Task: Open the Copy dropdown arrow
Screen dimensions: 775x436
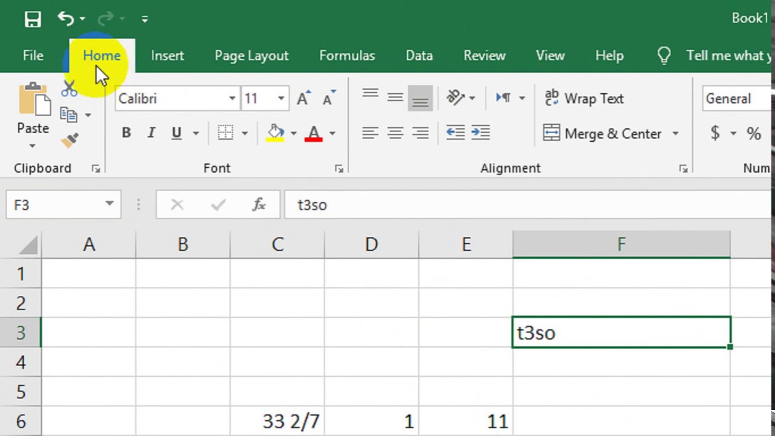Action: coord(88,115)
